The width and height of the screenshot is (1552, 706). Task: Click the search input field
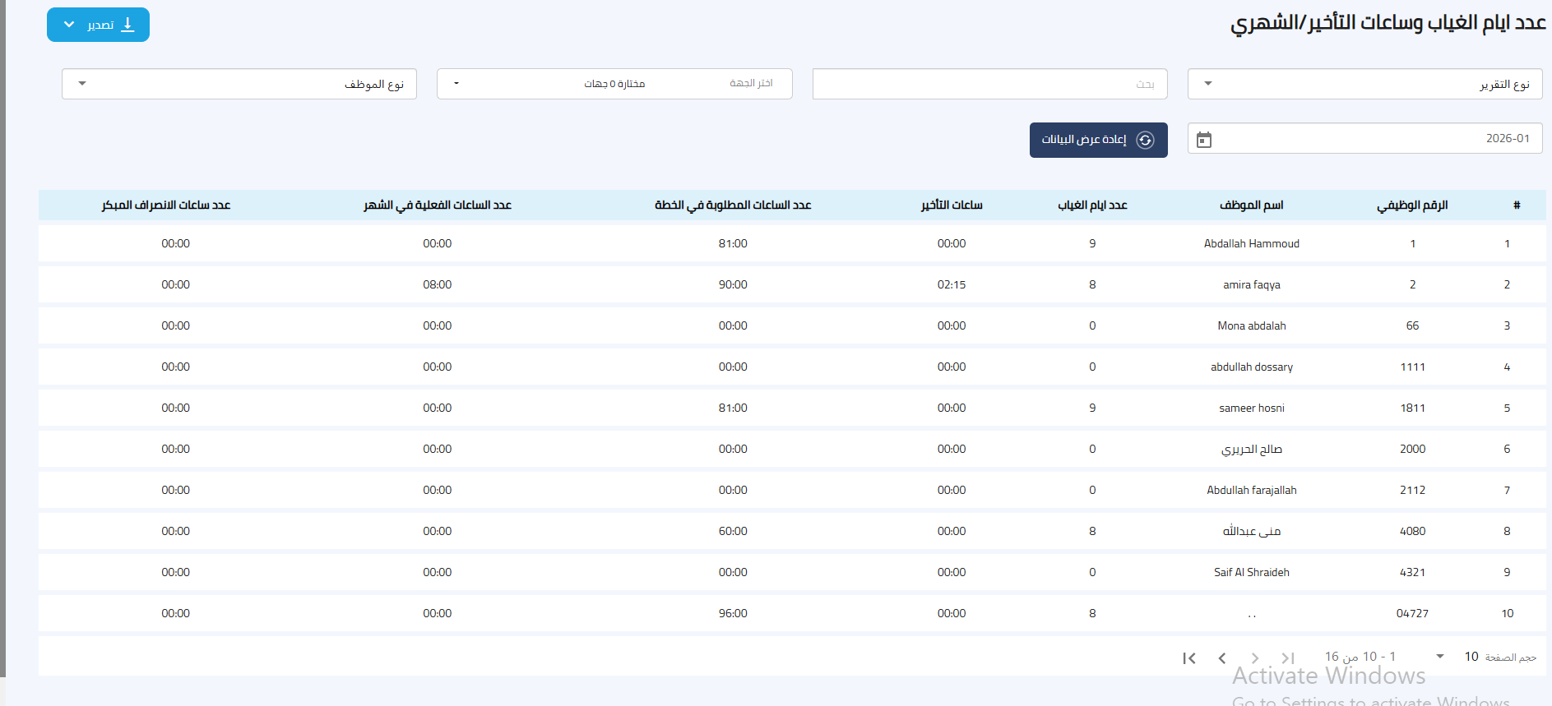(x=989, y=84)
